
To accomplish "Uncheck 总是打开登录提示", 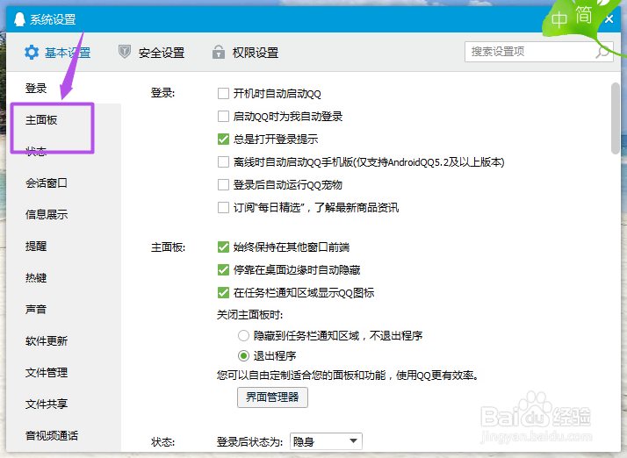I will pos(223,140).
